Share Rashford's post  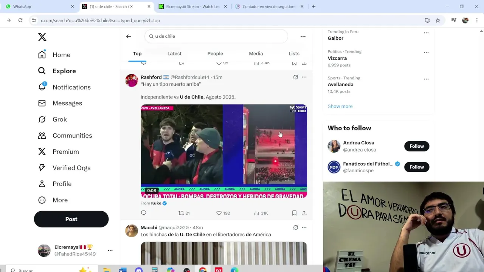(x=304, y=213)
